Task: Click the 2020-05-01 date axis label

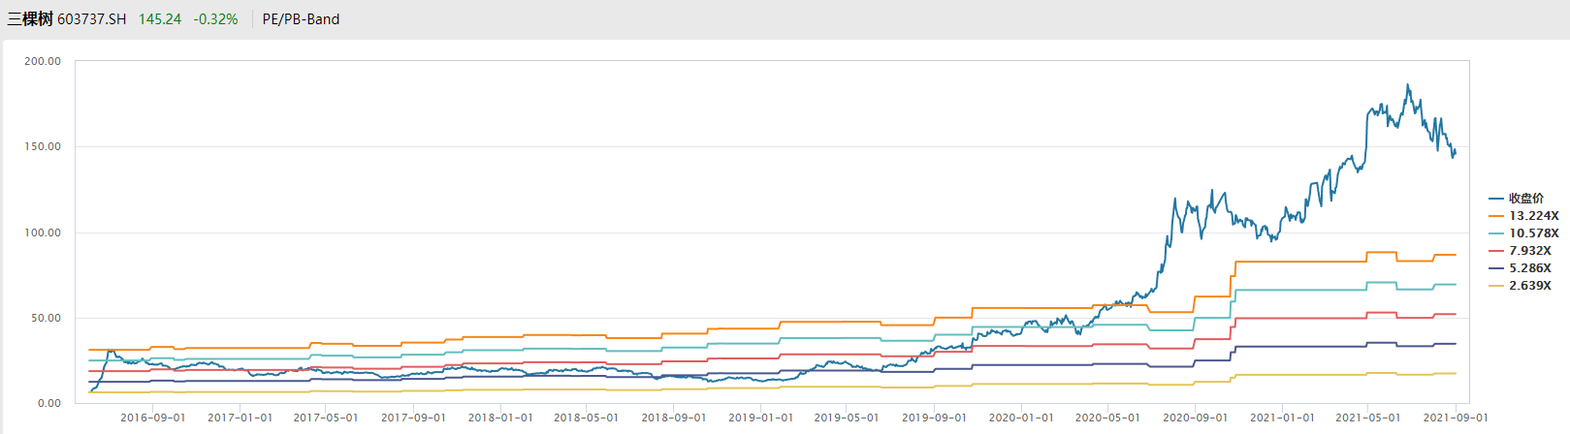Action: [x=1107, y=418]
